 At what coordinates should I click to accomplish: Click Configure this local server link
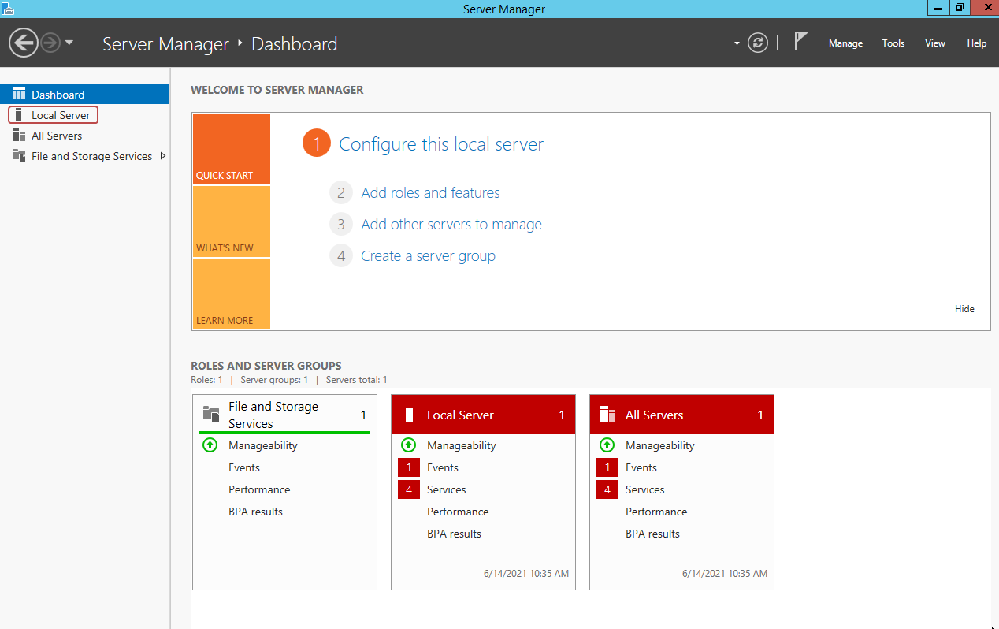(441, 144)
